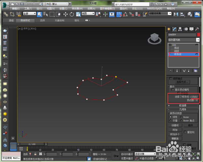Click the 选择方式... button
This screenshot has width=203, height=162.
pos(183,82)
